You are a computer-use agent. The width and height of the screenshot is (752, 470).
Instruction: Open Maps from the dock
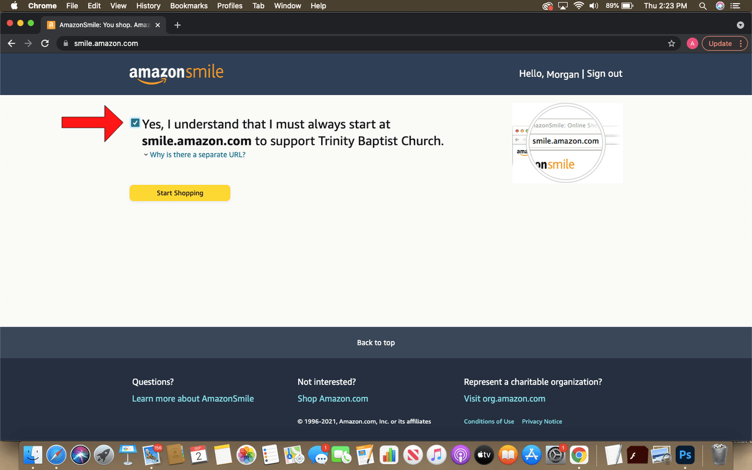click(x=294, y=455)
